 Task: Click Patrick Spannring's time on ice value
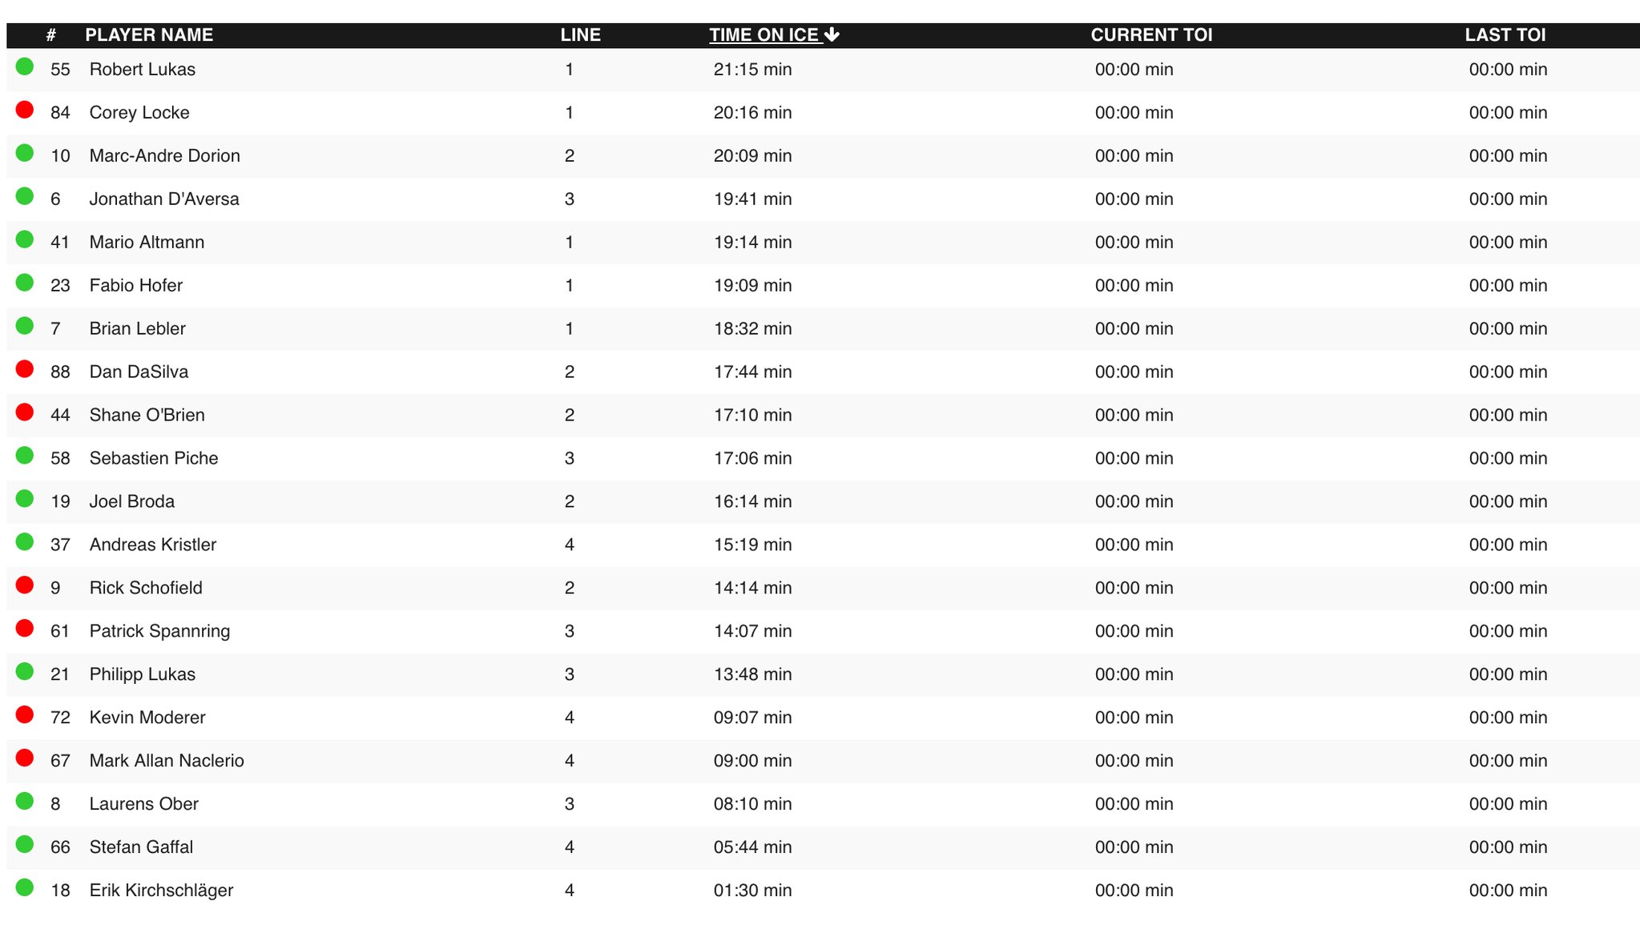[x=753, y=631]
